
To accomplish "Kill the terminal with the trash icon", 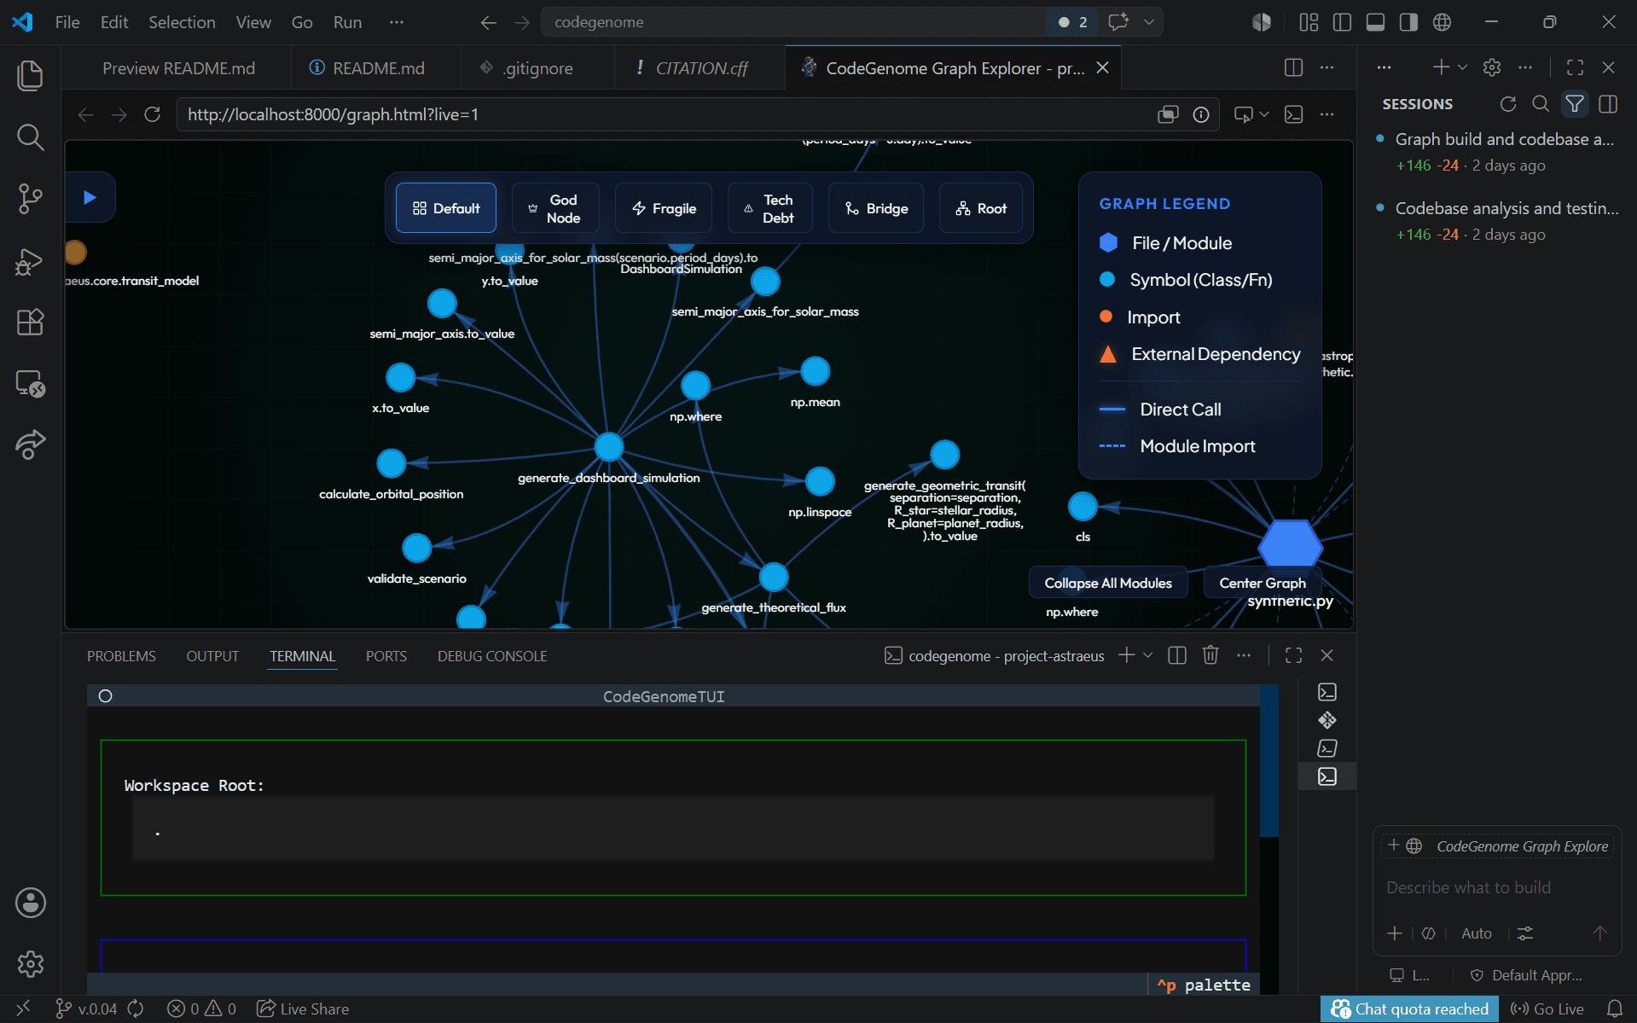I will tap(1210, 655).
